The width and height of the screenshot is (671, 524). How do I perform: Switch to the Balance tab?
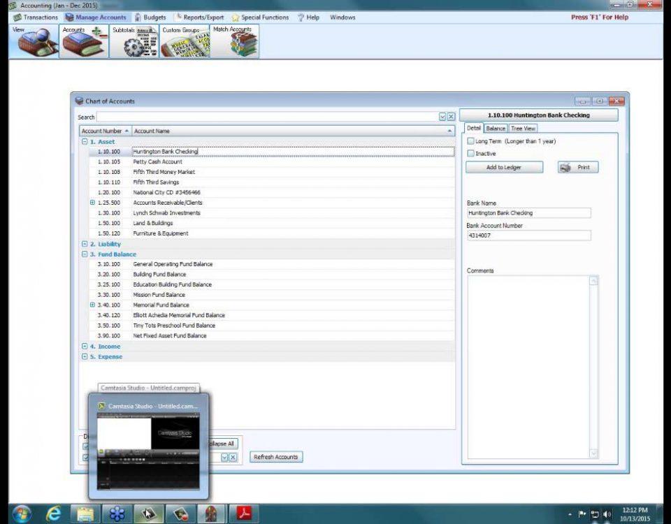point(496,129)
